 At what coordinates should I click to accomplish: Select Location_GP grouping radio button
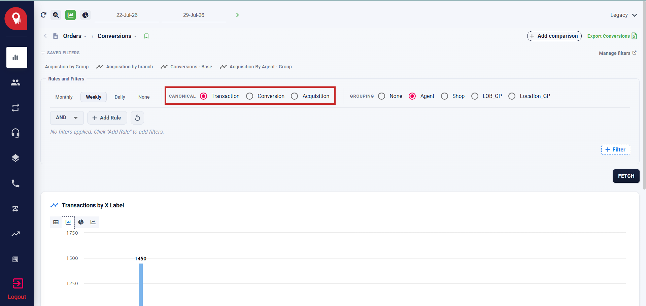click(512, 96)
